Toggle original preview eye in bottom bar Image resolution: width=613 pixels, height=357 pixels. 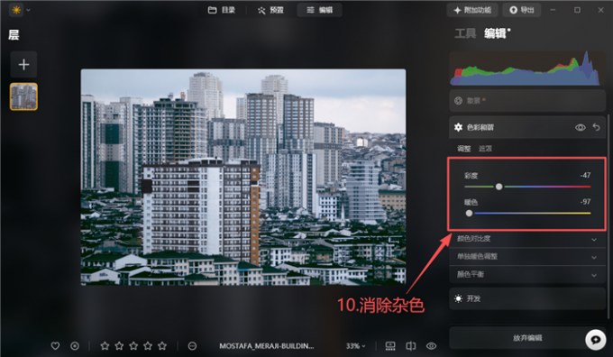pyautogui.click(x=431, y=346)
